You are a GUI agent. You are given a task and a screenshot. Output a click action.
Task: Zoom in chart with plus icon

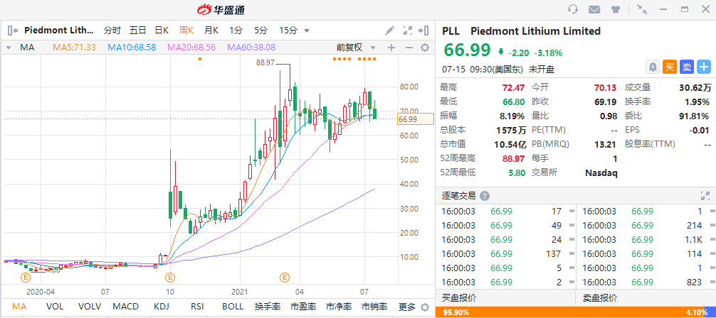pyautogui.click(x=391, y=48)
